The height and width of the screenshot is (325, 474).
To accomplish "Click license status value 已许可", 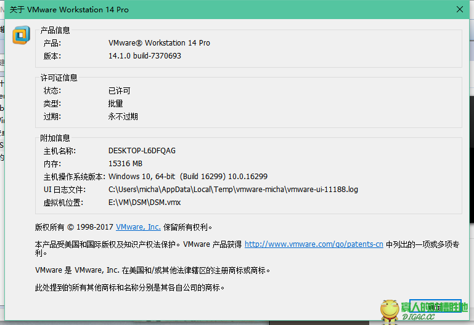I will pyautogui.click(x=119, y=90).
